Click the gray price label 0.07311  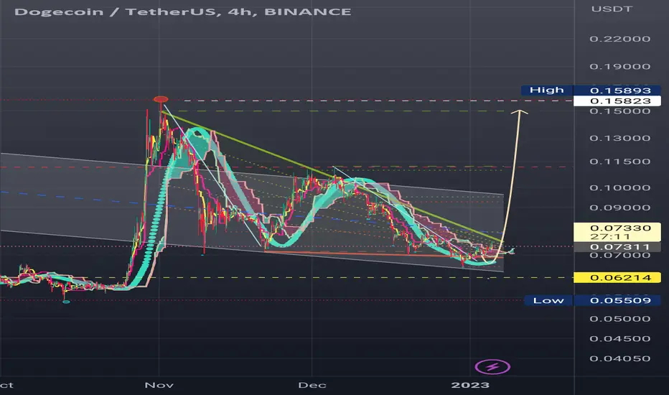(617, 247)
